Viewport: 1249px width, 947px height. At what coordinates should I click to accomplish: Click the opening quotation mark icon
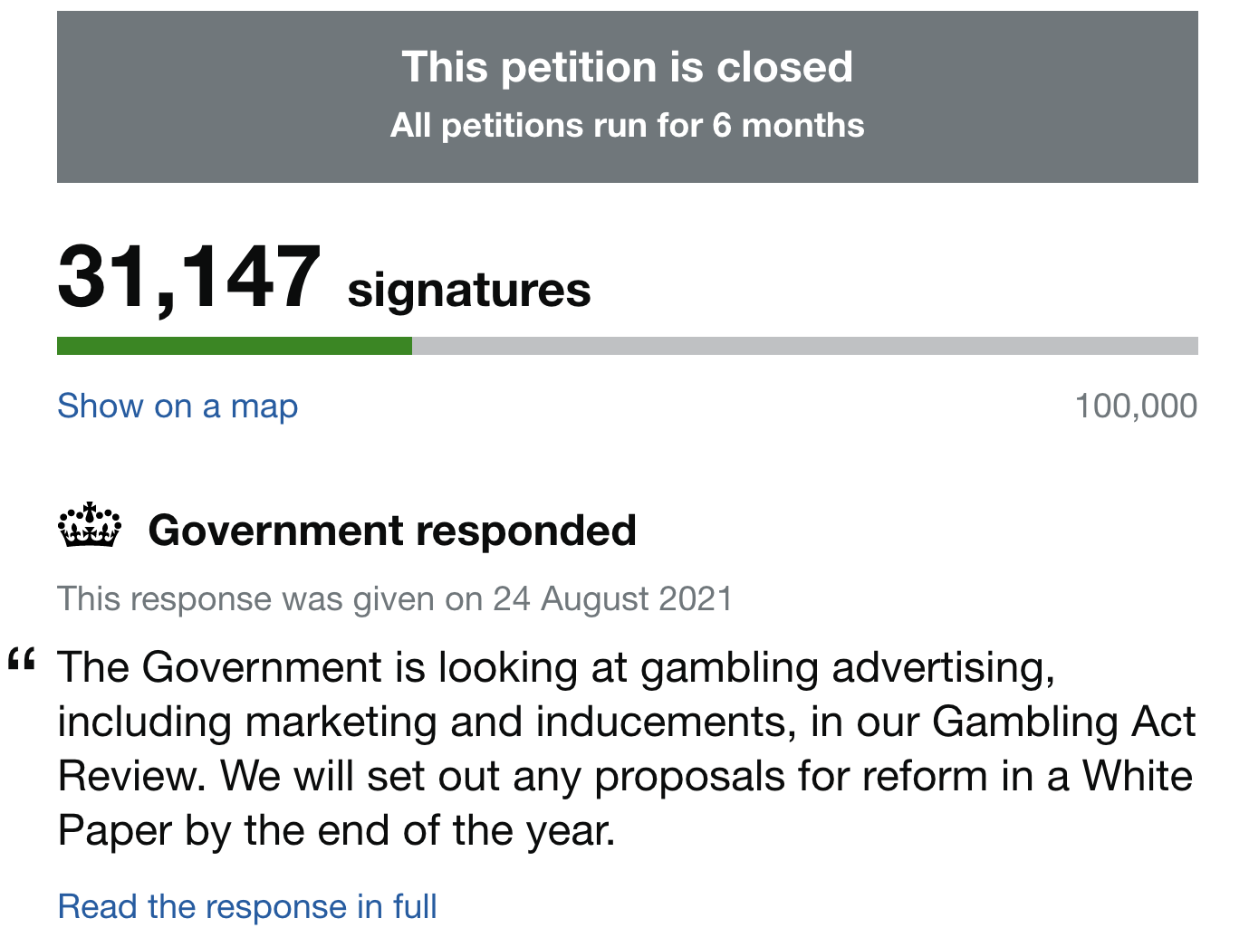(22, 660)
